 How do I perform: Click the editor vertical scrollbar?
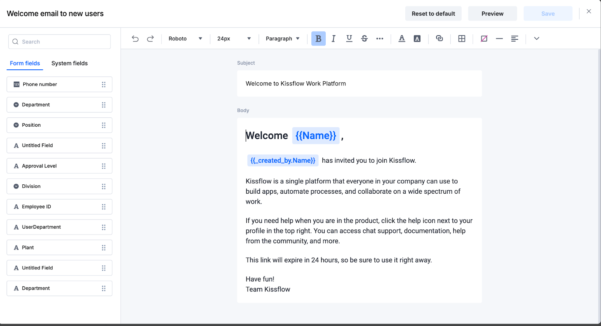[x=599, y=186]
